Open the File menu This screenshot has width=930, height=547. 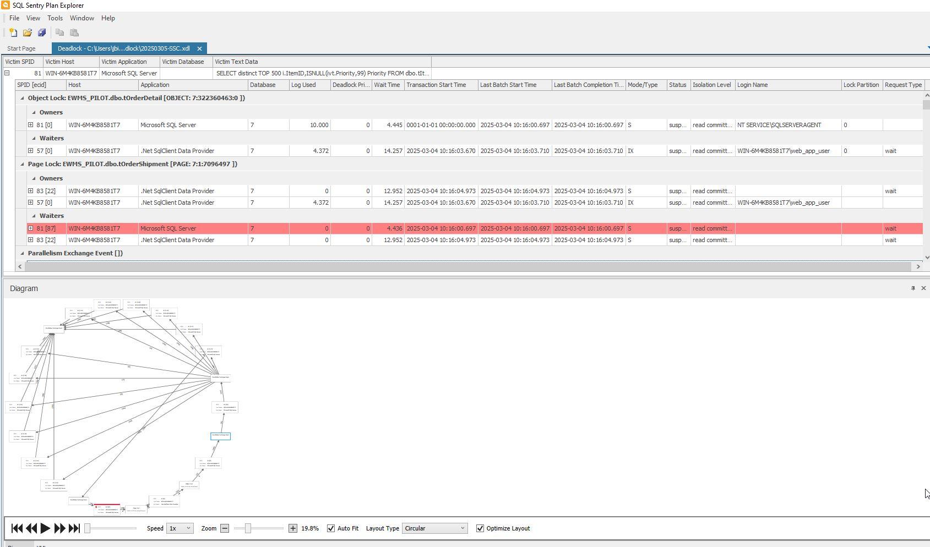click(x=14, y=18)
